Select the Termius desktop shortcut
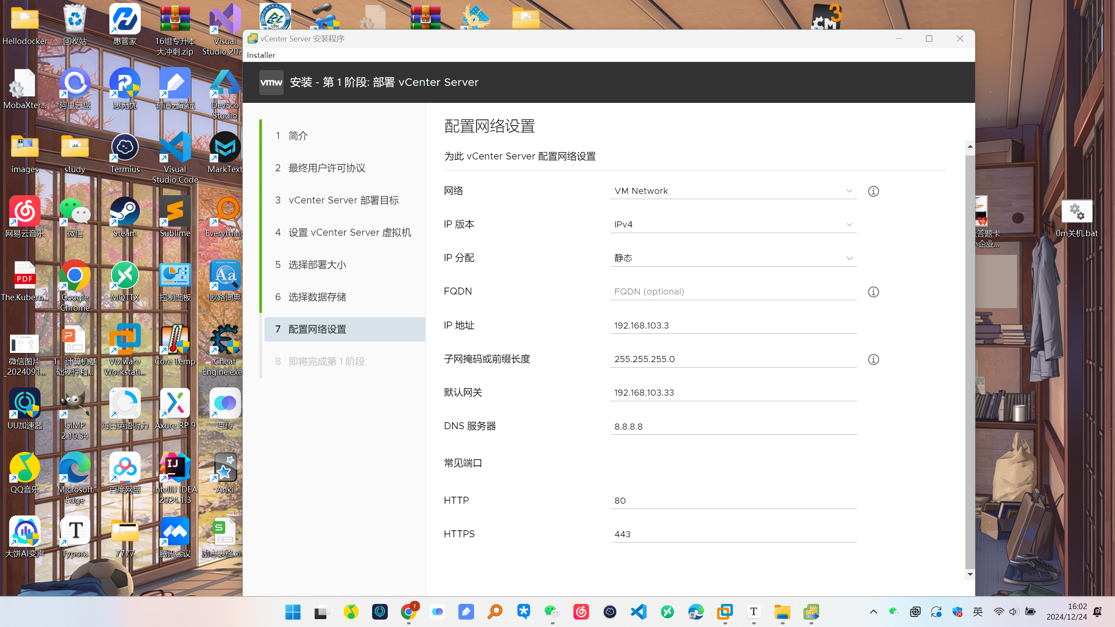 (125, 153)
